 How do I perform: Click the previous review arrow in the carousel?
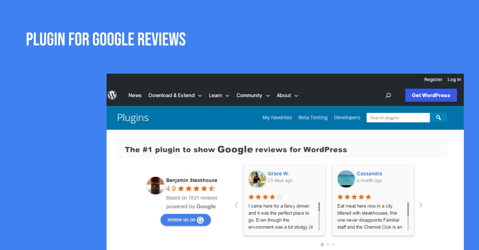click(x=236, y=205)
